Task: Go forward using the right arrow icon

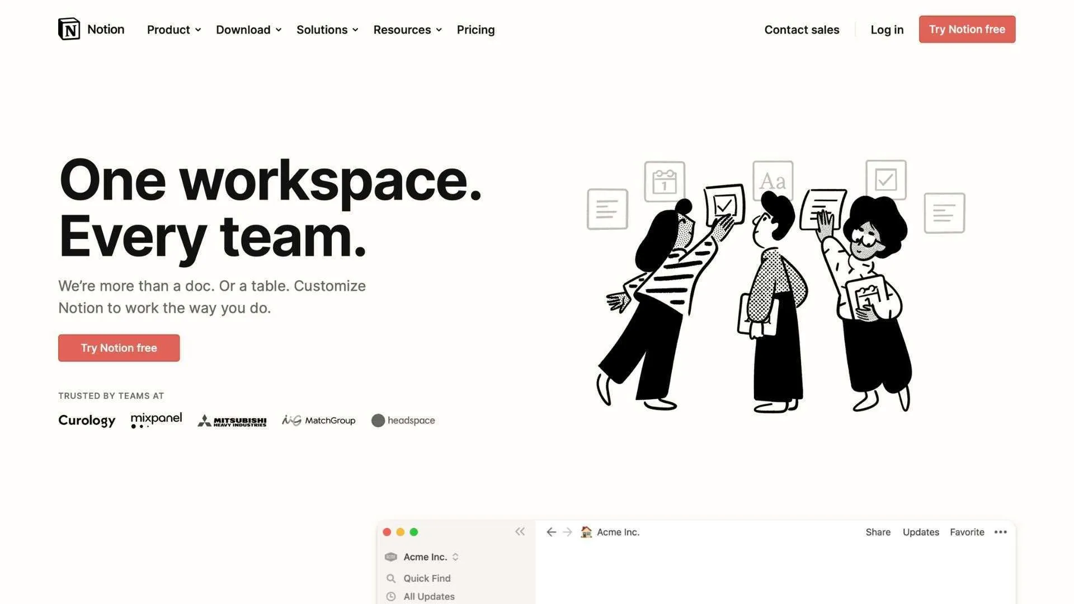Action: click(x=567, y=532)
